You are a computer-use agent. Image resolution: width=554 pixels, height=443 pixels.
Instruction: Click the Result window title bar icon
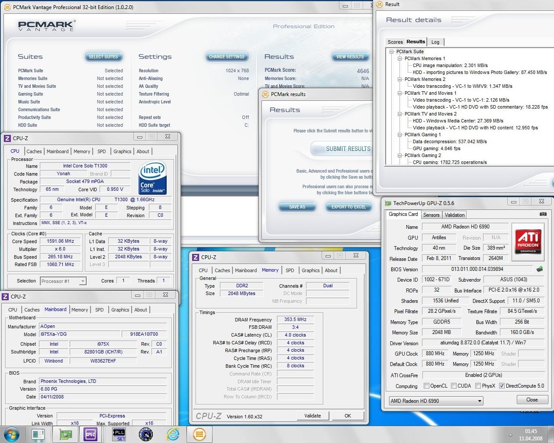379,4
